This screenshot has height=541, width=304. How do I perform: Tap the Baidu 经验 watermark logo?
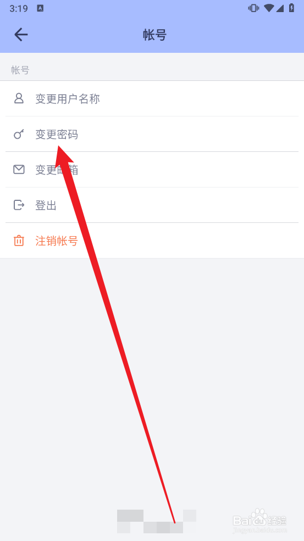(259, 520)
